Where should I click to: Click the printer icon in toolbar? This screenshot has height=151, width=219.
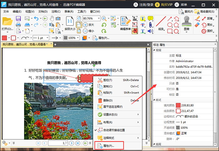pos(18,25)
